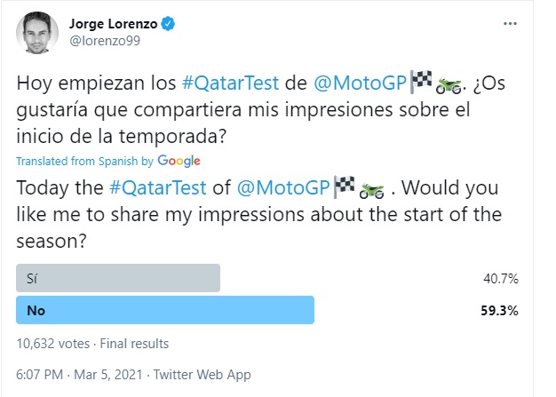Viewport: 556px width, 397px height.
Task: Click motorcycle emoji in the English translation
Action: point(374,187)
